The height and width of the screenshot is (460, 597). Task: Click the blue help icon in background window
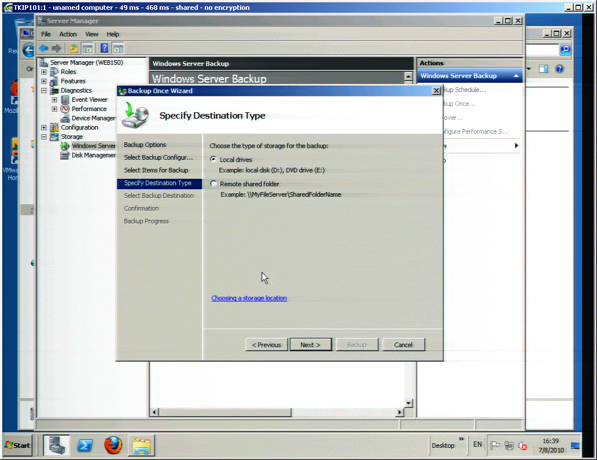coord(559,69)
